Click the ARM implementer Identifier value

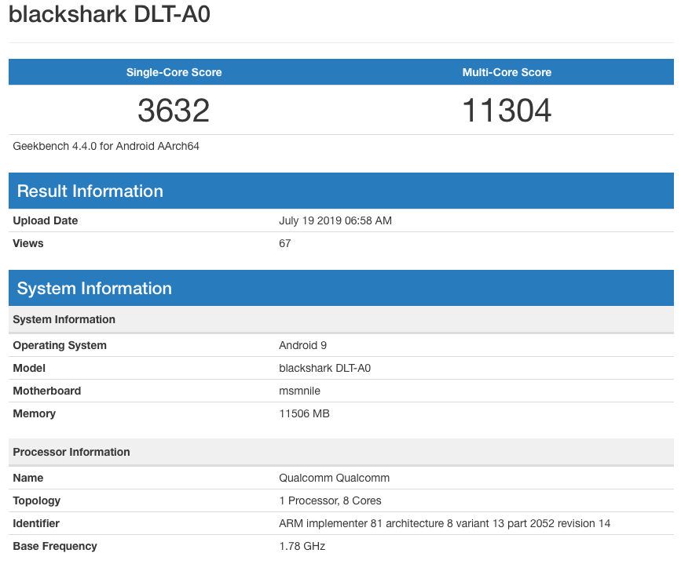(x=445, y=524)
